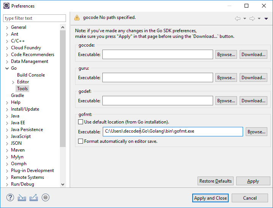Click the gocode Executable text field
273x208 pixels.
[157, 55]
